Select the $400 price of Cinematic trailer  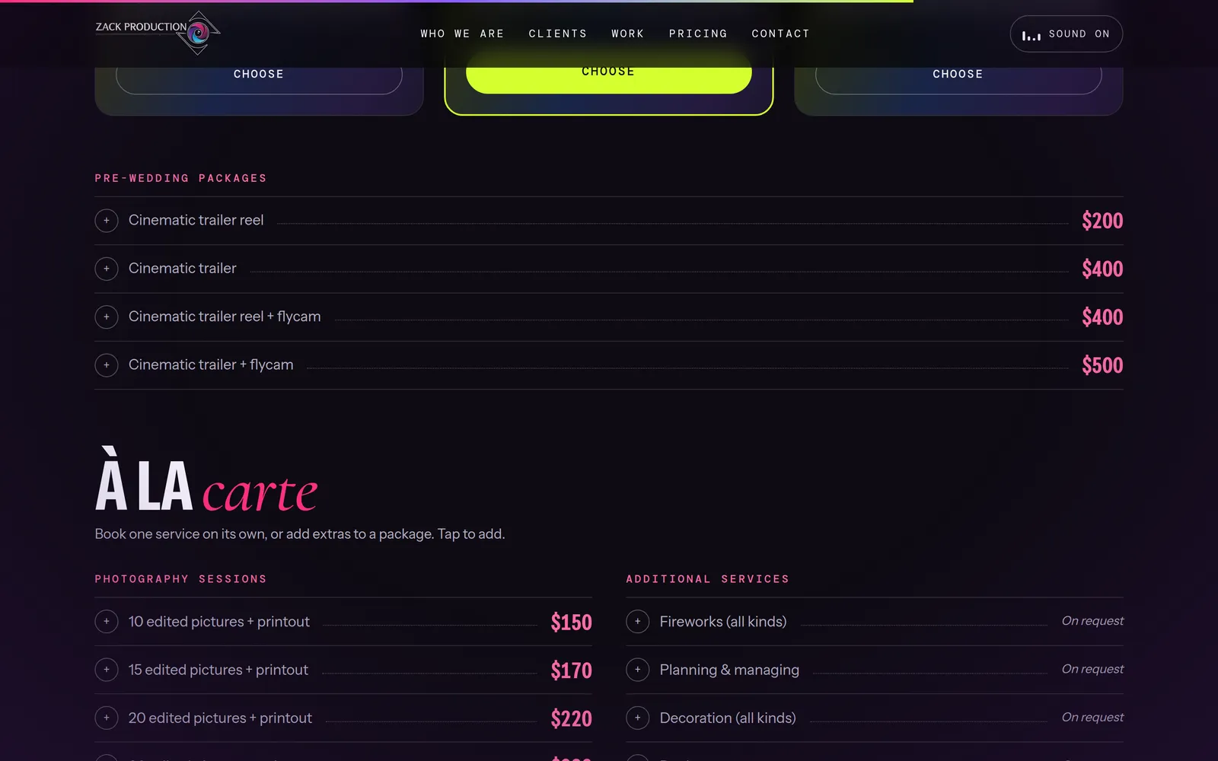pos(1102,269)
